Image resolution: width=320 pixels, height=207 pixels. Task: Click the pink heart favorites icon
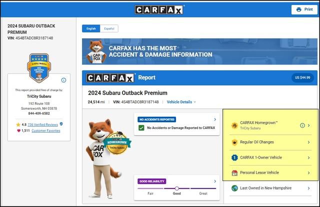coord(19,131)
